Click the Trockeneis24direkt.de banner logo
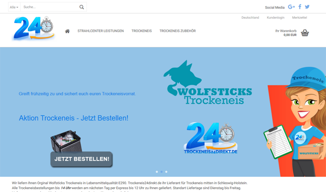The height and width of the screenshot is (192, 326). point(210,138)
